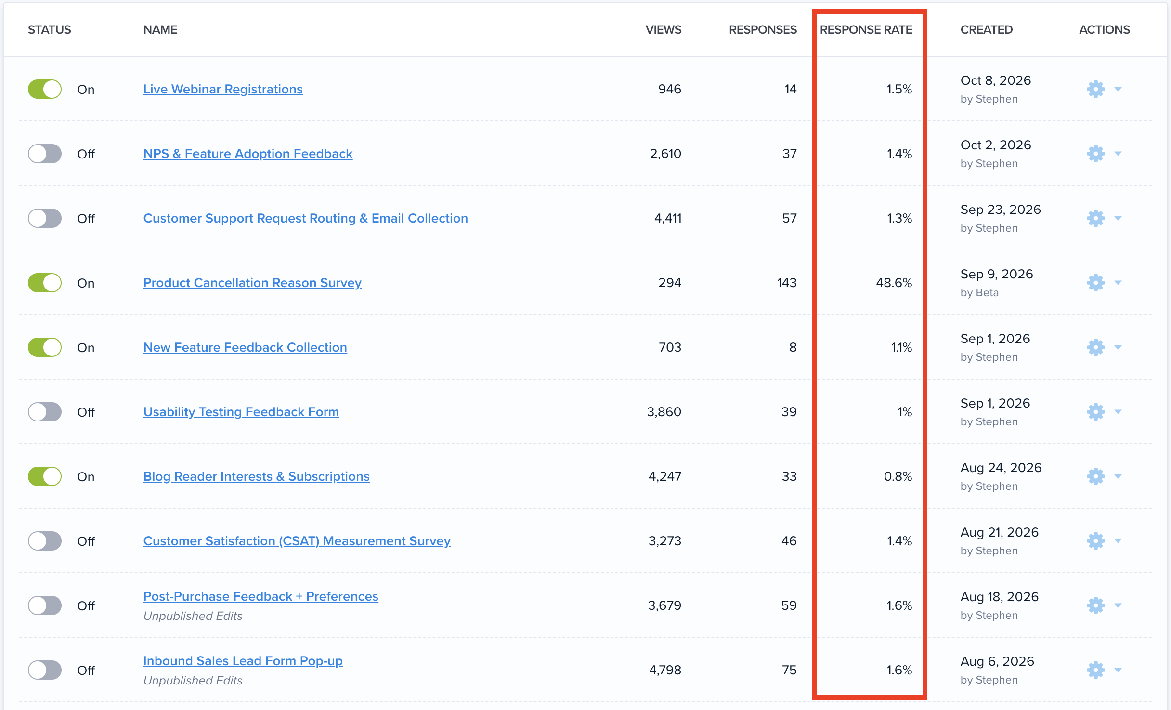1171x710 pixels.
Task: Select the 2,610 views cell
Action: tap(665, 154)
